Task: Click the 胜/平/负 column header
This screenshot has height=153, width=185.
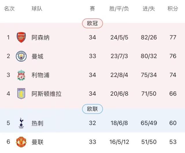Action: pyautogui.click(x=119, y=9)
